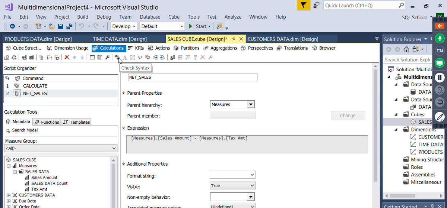The width and height of the screenshot is (447, 208).
Task: Click the Reconnect icon in the Calculations toolbar
Action: pos(14,58)
